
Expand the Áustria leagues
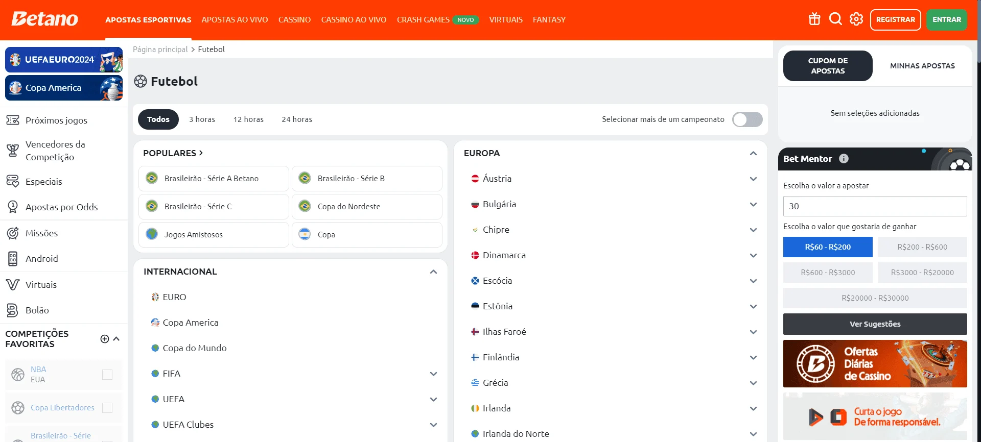click(x=753, y=179)
